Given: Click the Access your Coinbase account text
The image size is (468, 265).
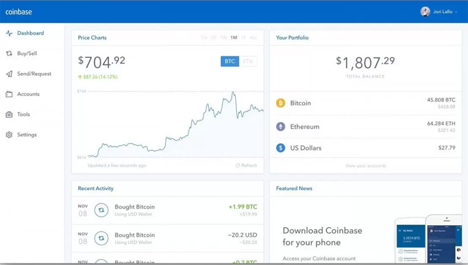Looking at the screenshot, I should click(319, 259).
